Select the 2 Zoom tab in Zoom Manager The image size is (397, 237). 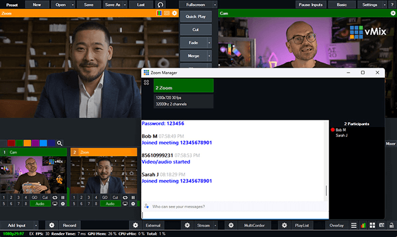coord(183,86)
